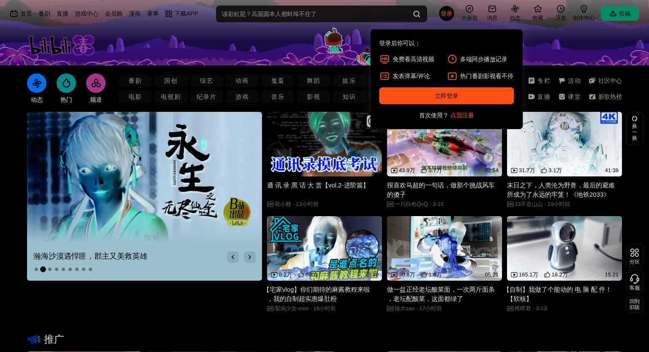This screenshot has width=649, height=352.
Task: Select the fifth carousel dot
Action: 63,269
